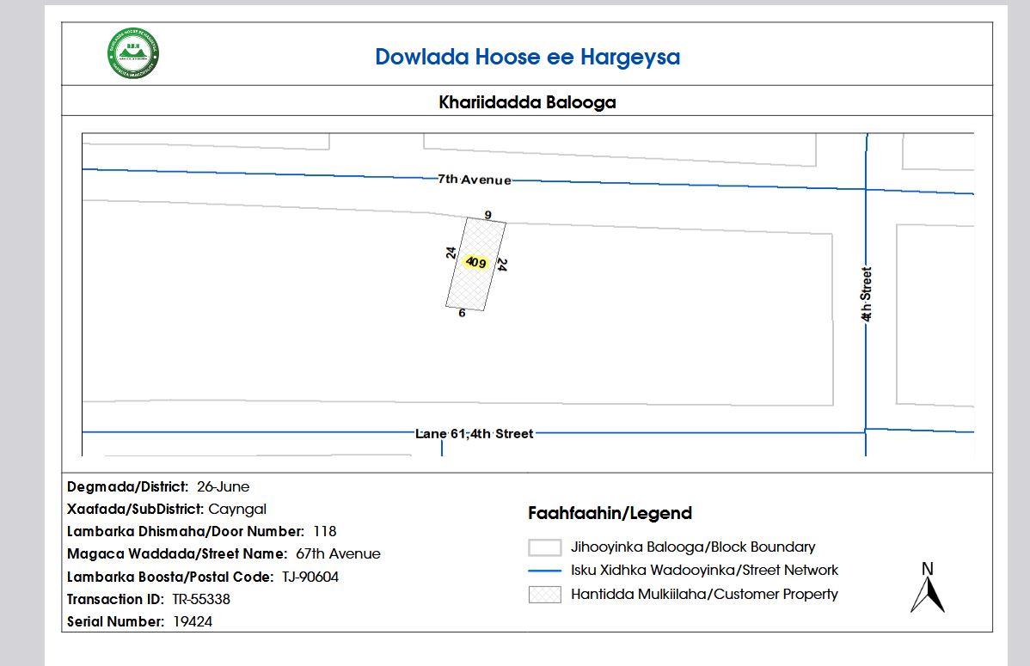Click the Lambarka Dhismaha/Door Number label
This screenshot has width=1030, height=666.
186,531
